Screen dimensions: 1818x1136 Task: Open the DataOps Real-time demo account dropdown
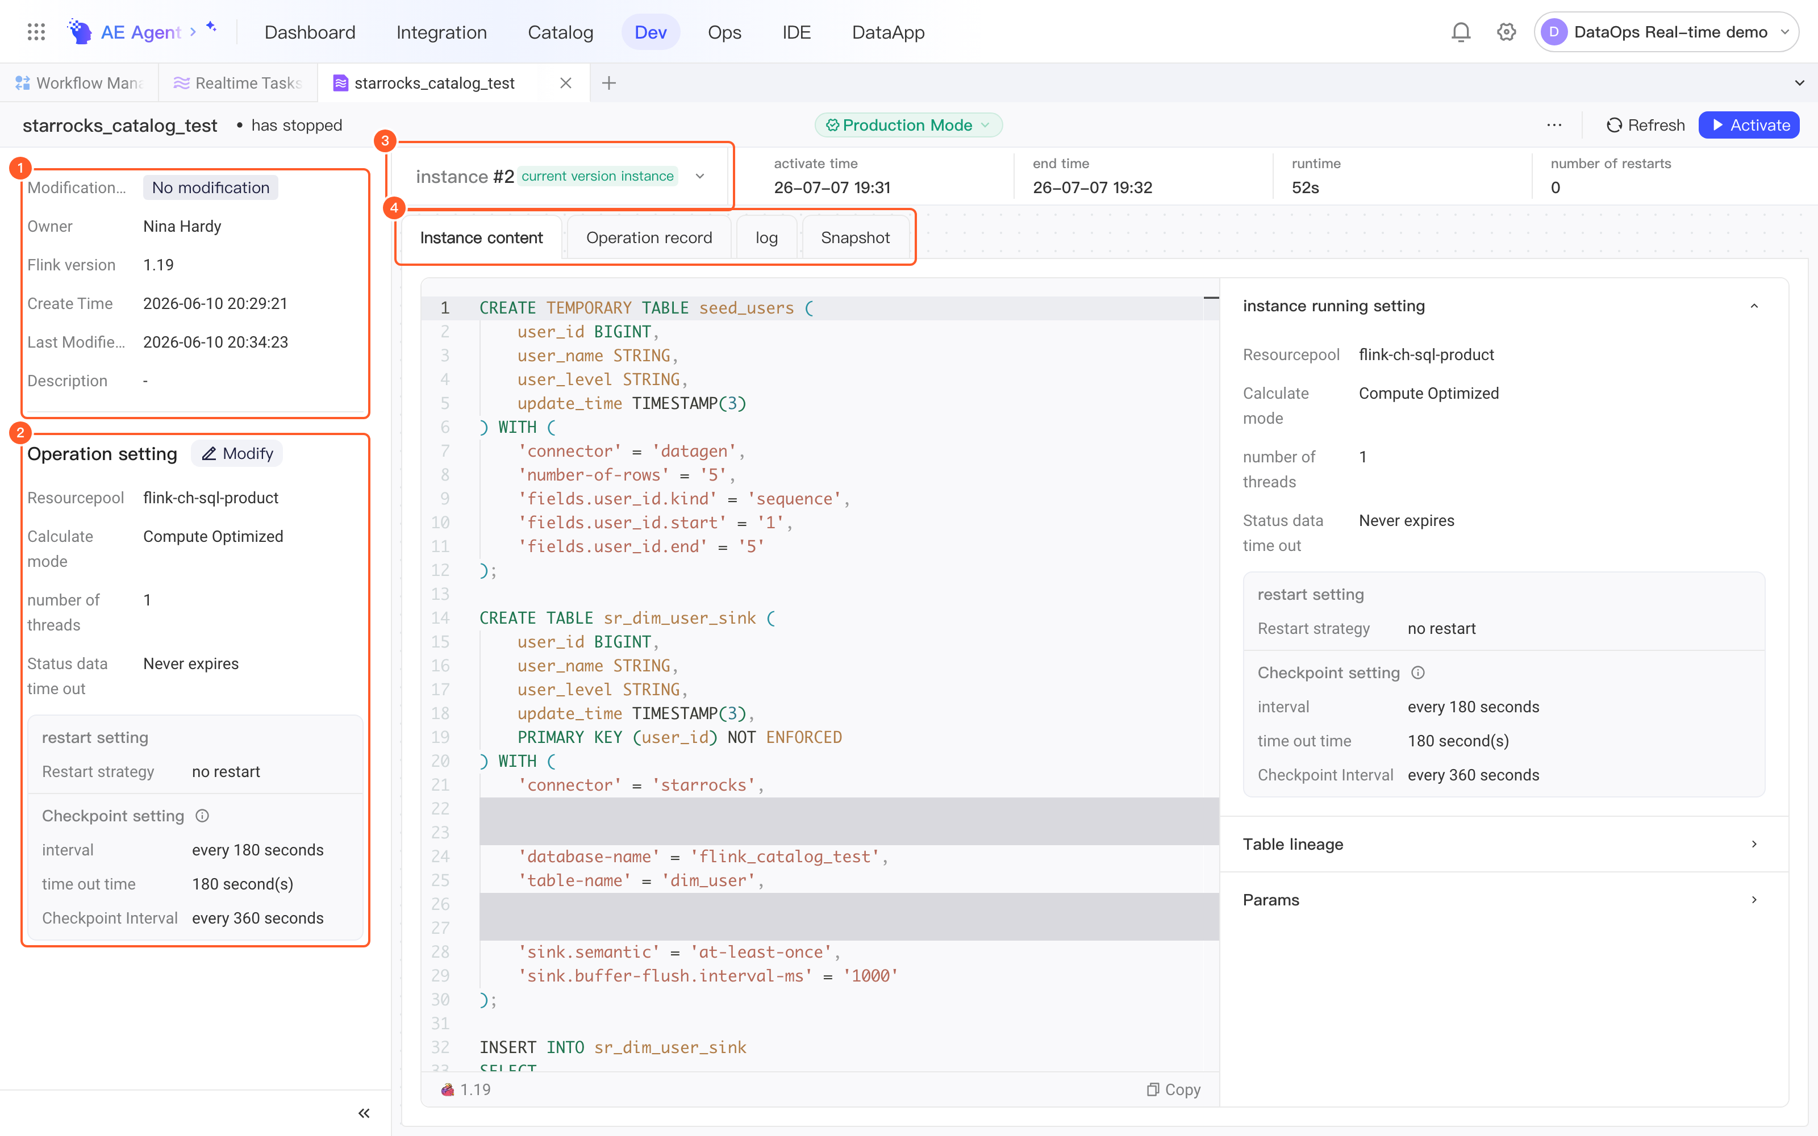coord(1666,32)
